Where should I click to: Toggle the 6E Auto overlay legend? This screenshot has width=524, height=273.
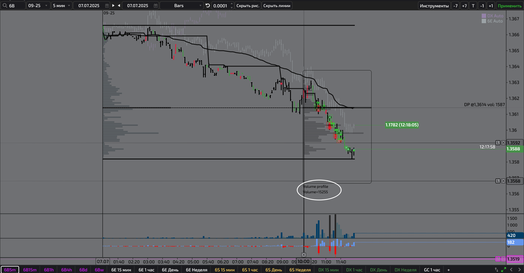click(492, 21)
